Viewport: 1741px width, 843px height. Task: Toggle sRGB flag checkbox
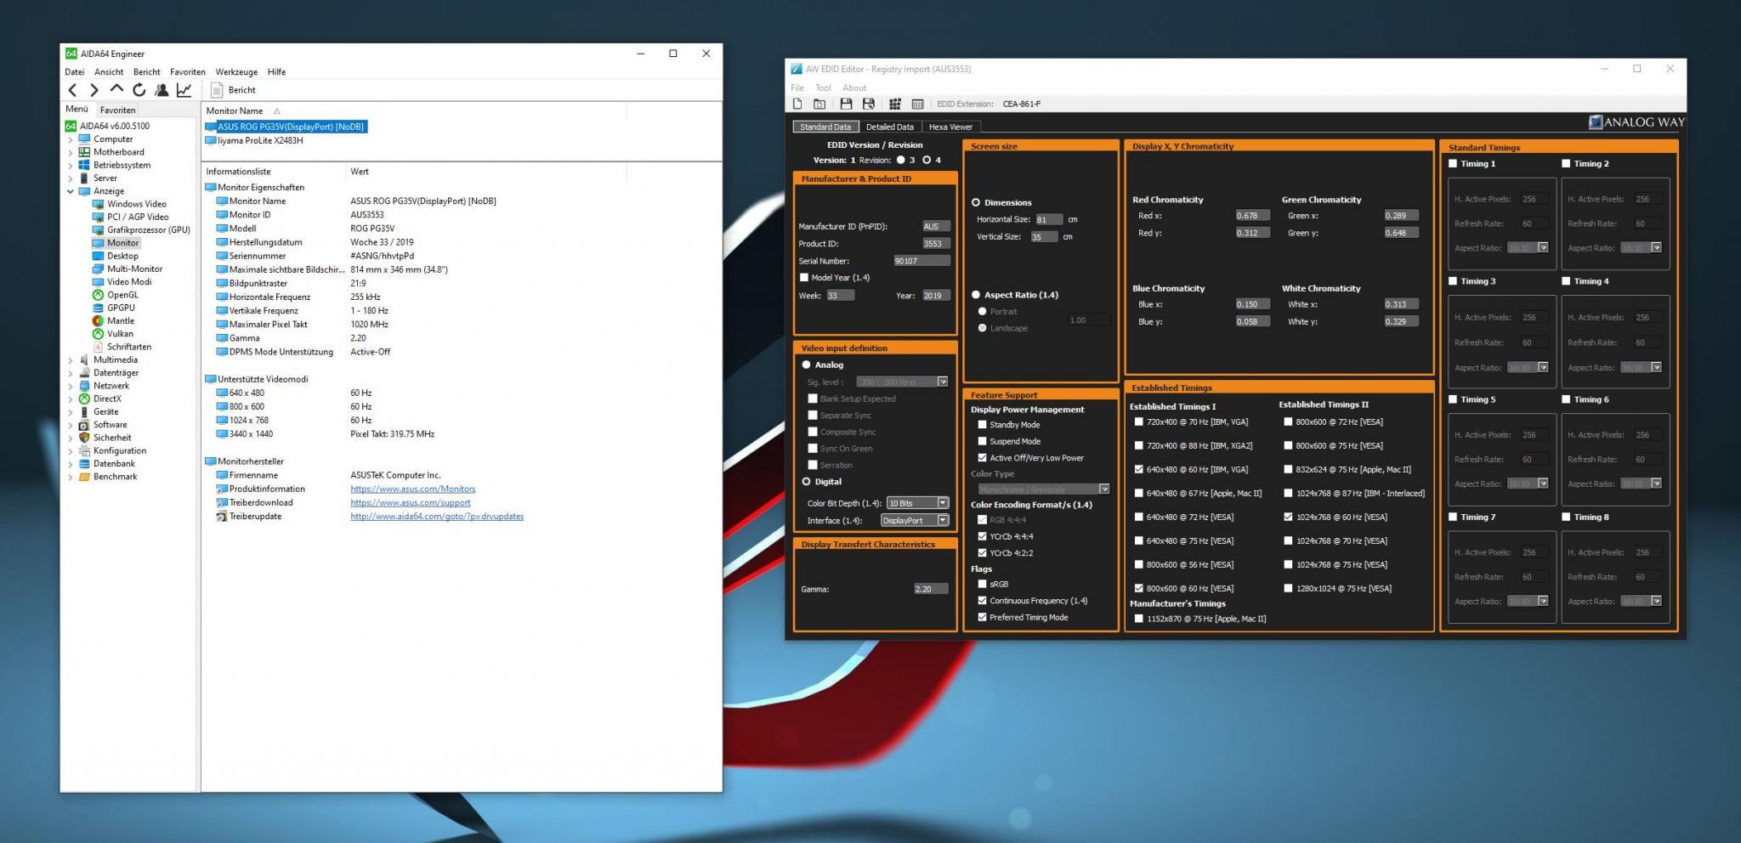983,584
